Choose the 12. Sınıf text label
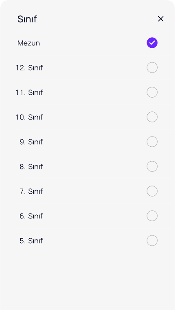 click(29, 68)
